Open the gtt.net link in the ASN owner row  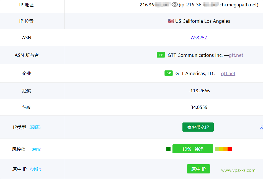click(x=236, y=55)
